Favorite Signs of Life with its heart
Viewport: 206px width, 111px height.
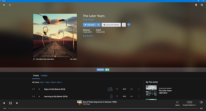(x=117, y=89)
